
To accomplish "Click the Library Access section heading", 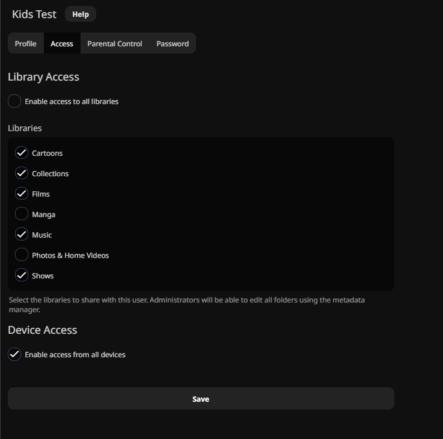I will tap(43, 77).
